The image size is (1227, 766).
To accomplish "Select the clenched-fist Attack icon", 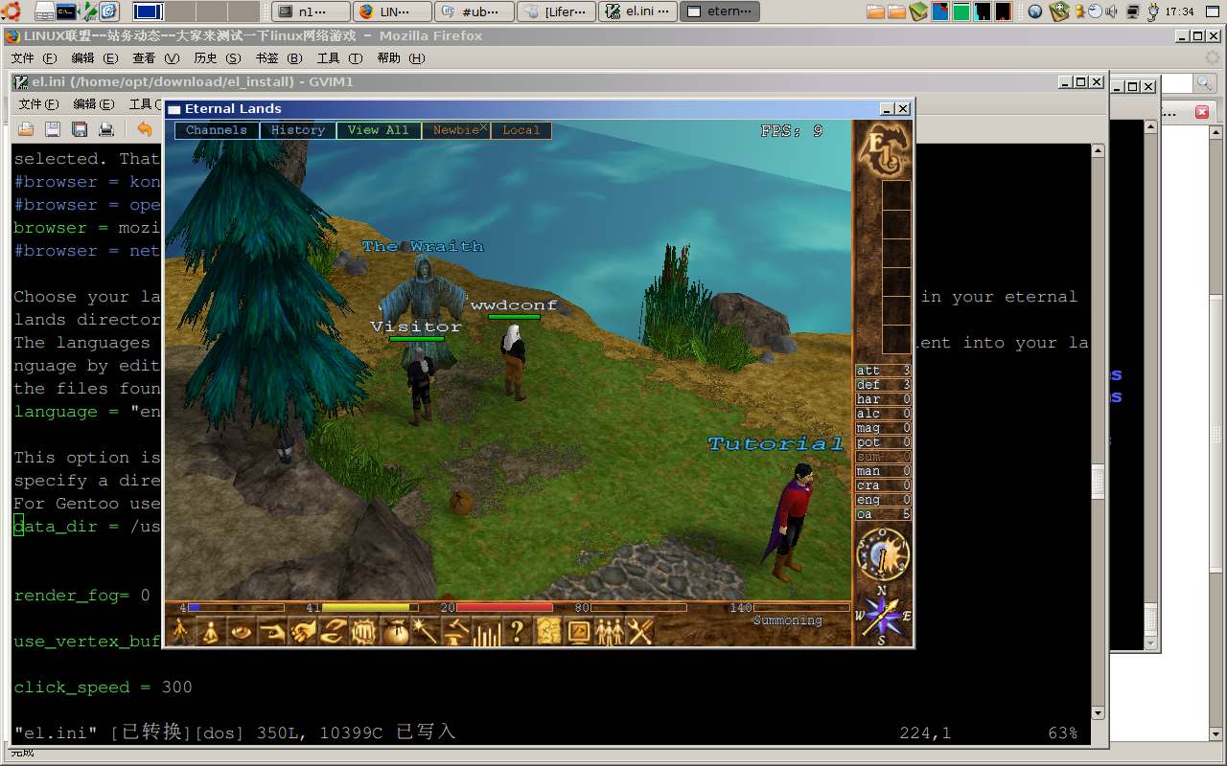I will [x=364, y=632].
